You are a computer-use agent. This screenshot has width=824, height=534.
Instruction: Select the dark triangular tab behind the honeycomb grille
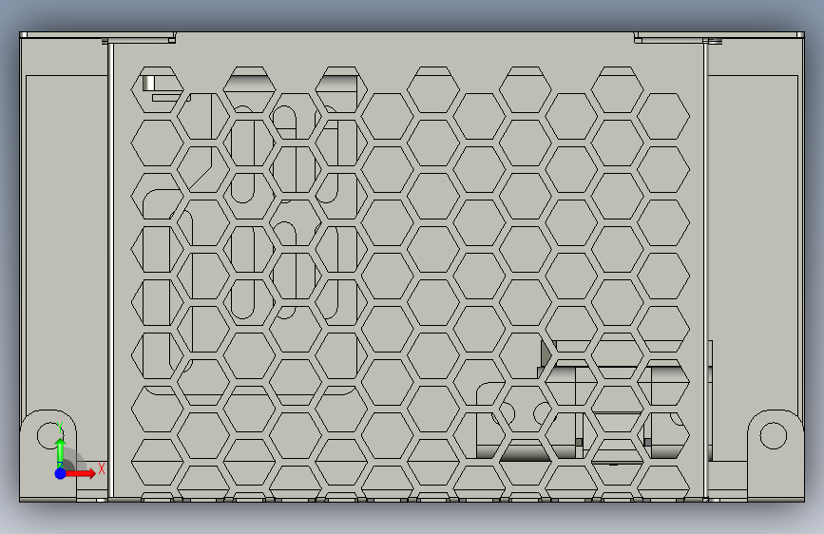[546, 353]
